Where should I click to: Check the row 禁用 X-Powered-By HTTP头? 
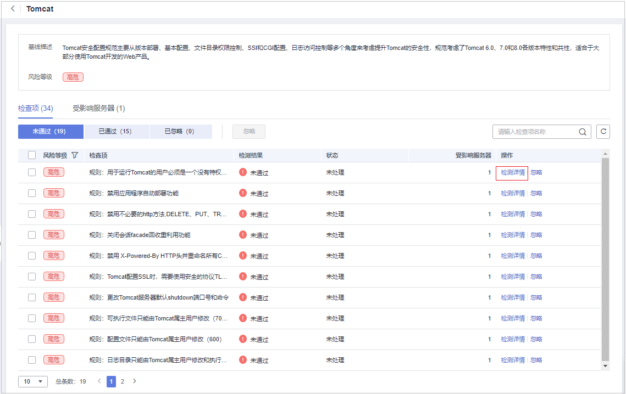pos(32,256)
